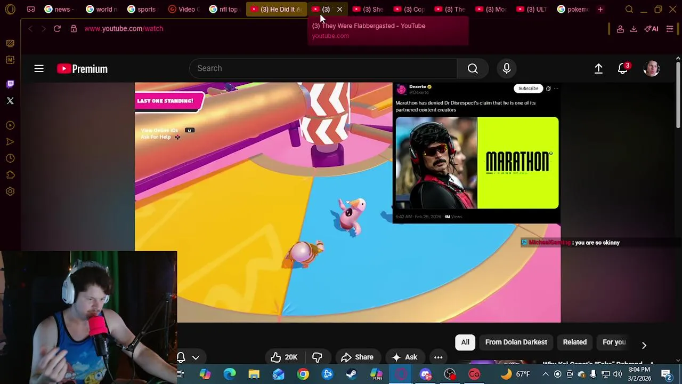Start voice search with the microphone

coord(507,68)
